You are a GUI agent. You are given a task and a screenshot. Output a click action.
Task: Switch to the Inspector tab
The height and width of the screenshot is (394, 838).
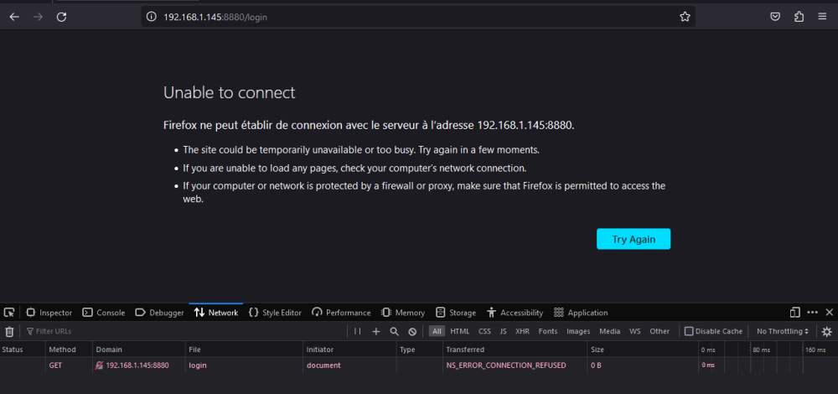pyautogui.click(x=49, y=313)
